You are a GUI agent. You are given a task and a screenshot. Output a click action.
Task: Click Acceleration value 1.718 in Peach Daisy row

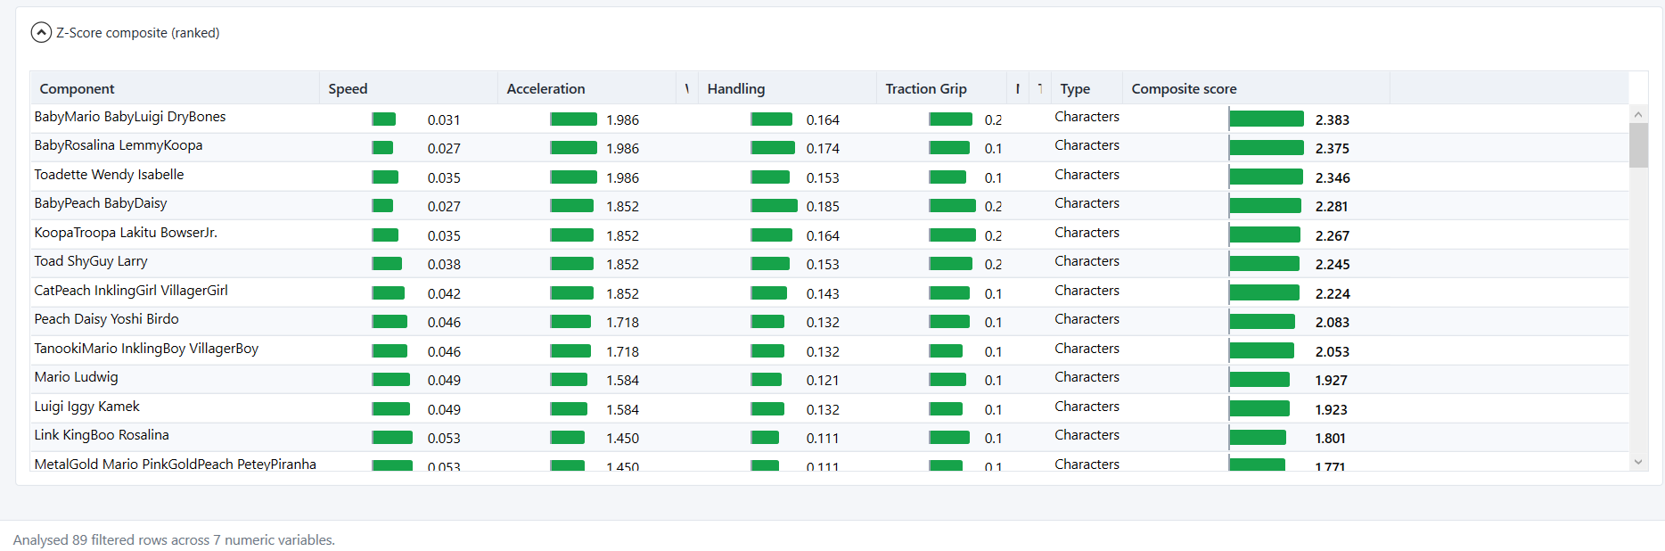point(622,322)
